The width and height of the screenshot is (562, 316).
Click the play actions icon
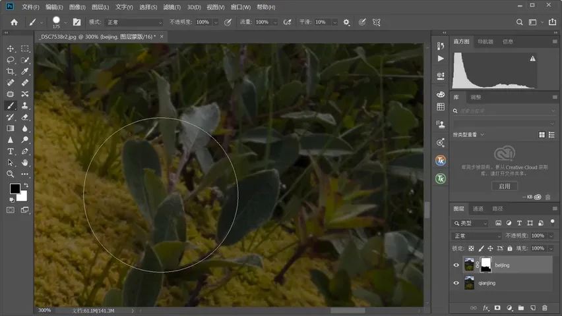441,59
